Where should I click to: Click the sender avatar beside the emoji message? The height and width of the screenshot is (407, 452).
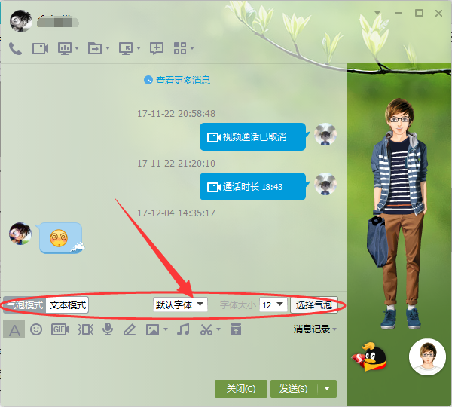(20, 234)
